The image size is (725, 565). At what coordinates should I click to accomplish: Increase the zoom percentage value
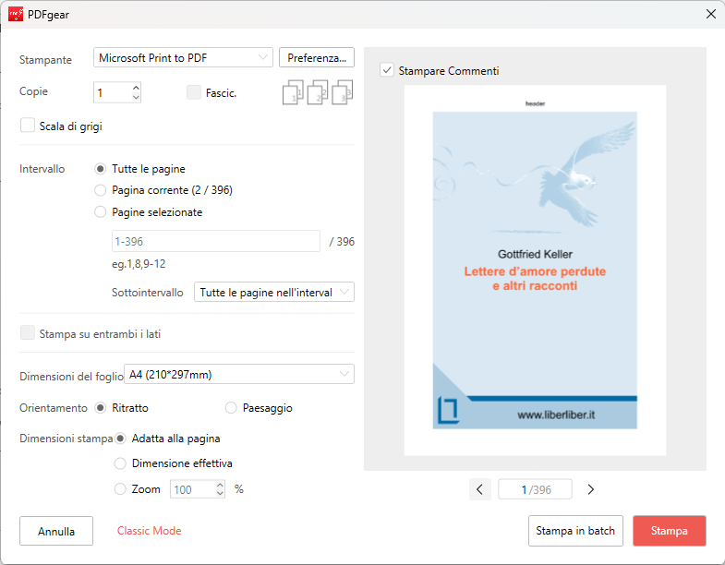pyautogui.click(x=220, y=485)
